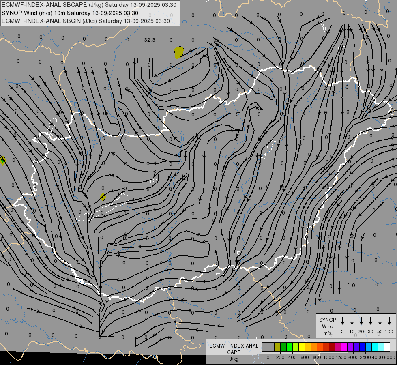Click the 1000 tick label in CAPE legend

click(328, 357)
